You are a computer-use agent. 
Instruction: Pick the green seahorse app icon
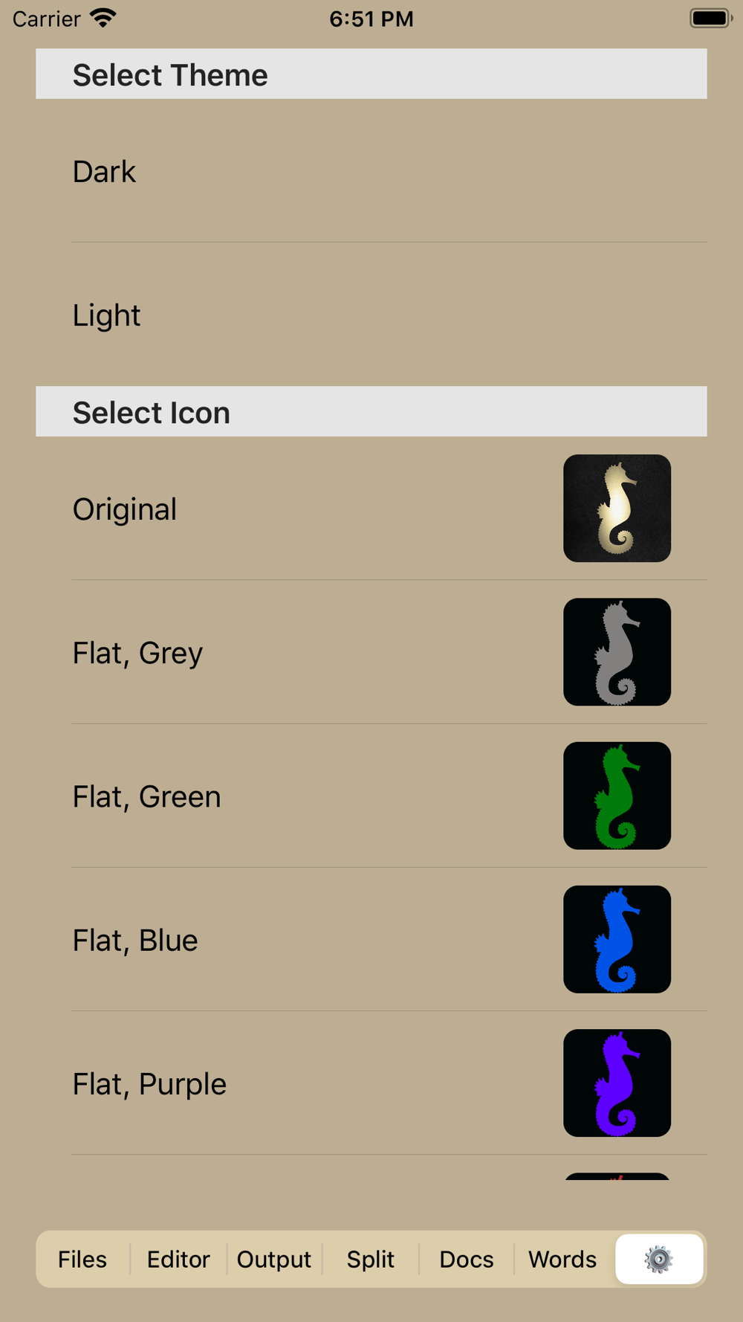pos(617,796)
